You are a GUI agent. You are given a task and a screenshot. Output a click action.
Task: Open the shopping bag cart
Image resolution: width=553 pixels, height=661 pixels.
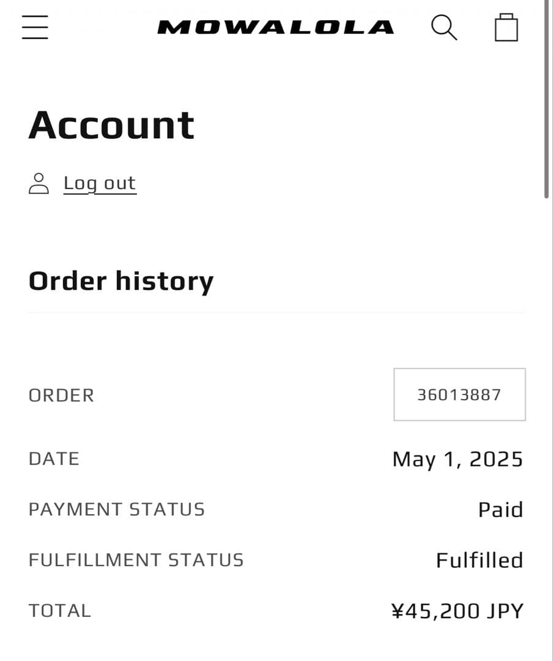click(507, 28)
